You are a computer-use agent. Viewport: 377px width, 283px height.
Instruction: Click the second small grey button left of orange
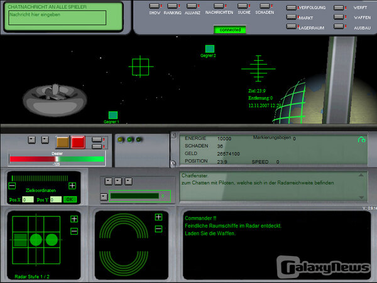(x=45, y=140)
